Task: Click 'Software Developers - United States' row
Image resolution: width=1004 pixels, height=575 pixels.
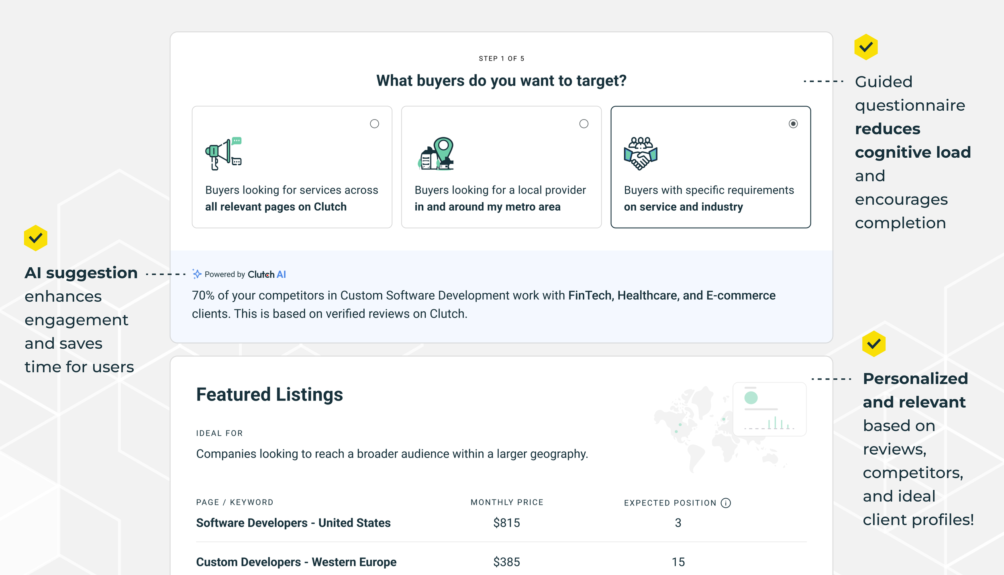Action: point(501,523)
